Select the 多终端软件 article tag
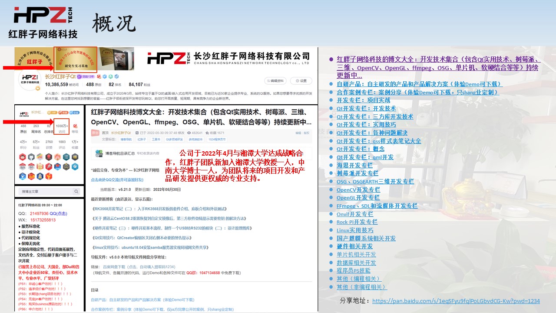 196,140
